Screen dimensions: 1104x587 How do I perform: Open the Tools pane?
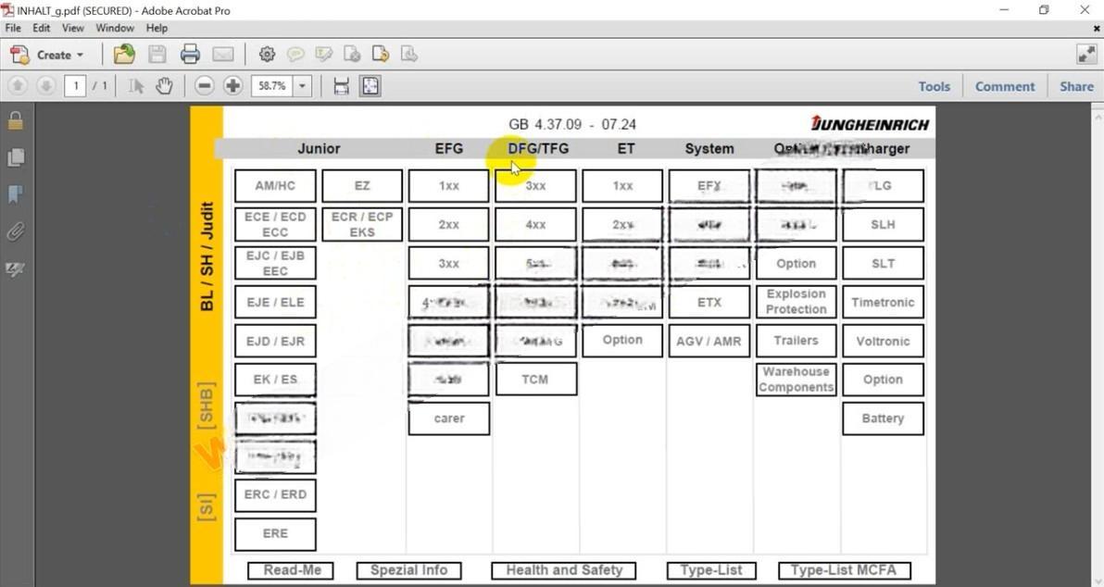[x=934, y=86]
